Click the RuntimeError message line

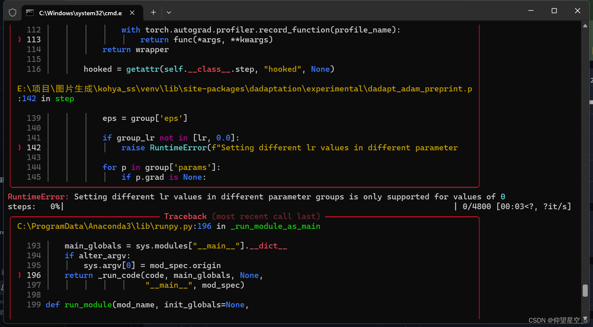point(254,197)
